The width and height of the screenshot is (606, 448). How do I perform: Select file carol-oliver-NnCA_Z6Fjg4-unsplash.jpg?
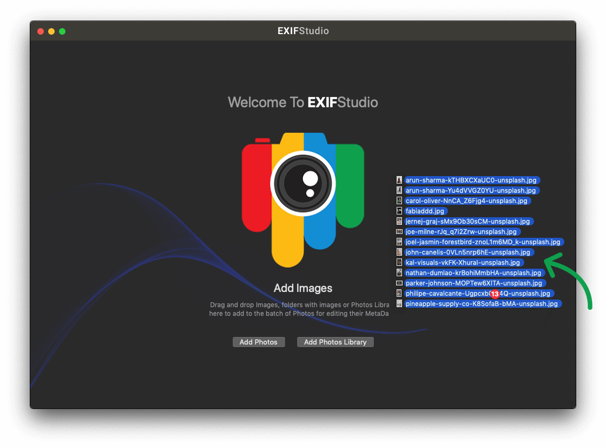click(x=467, y=201)
